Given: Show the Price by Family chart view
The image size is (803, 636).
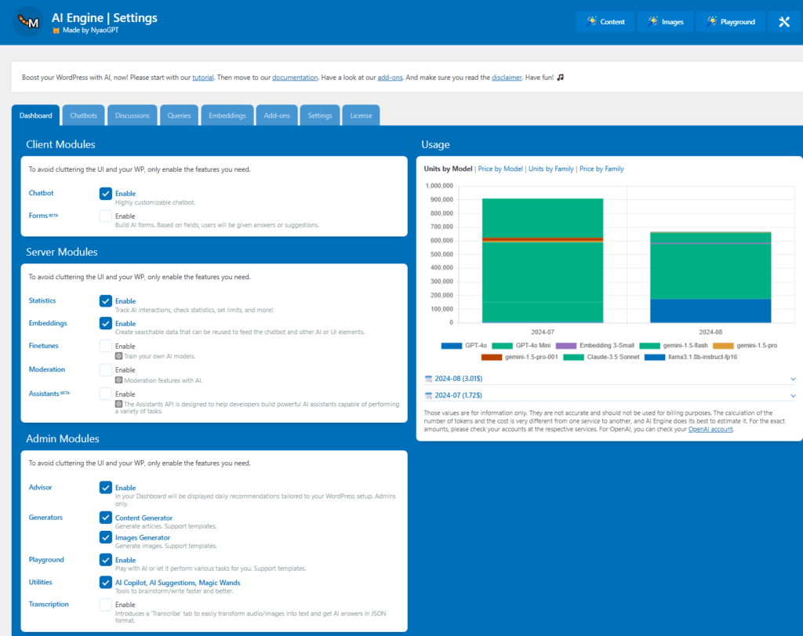Looking at the screenshot, I should (601, 169).
